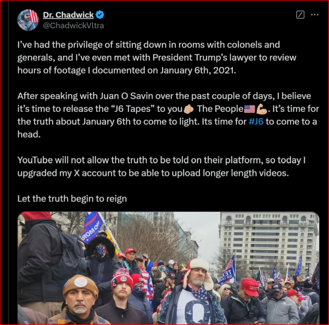This screenshot has width=329, height=325.
Task: Click the Grok slash-box icon
Action: point(300,15)
